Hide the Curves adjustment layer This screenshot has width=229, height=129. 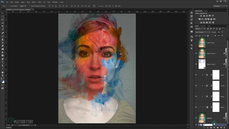(x=196, y=86)
